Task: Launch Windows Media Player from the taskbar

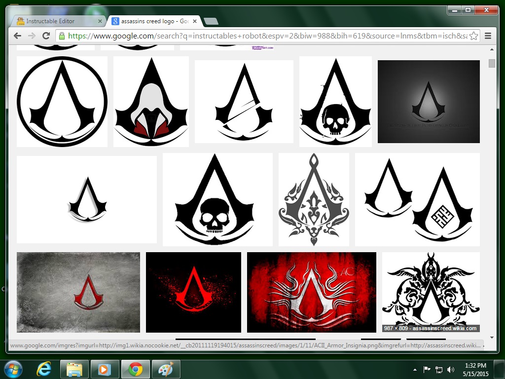Action: [x=105, y=369]
